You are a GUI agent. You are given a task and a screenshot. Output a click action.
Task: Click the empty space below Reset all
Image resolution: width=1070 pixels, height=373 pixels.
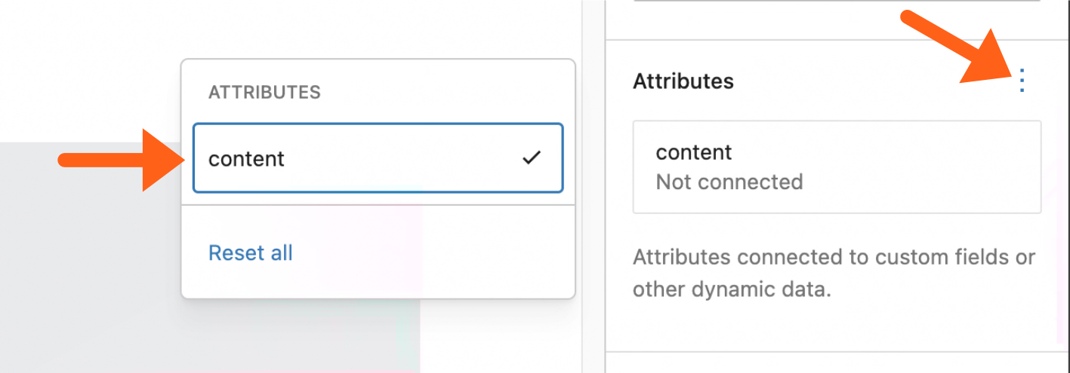378,285
